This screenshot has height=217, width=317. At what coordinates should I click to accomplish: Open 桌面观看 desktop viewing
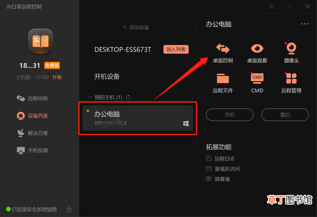tap(257, 53)
